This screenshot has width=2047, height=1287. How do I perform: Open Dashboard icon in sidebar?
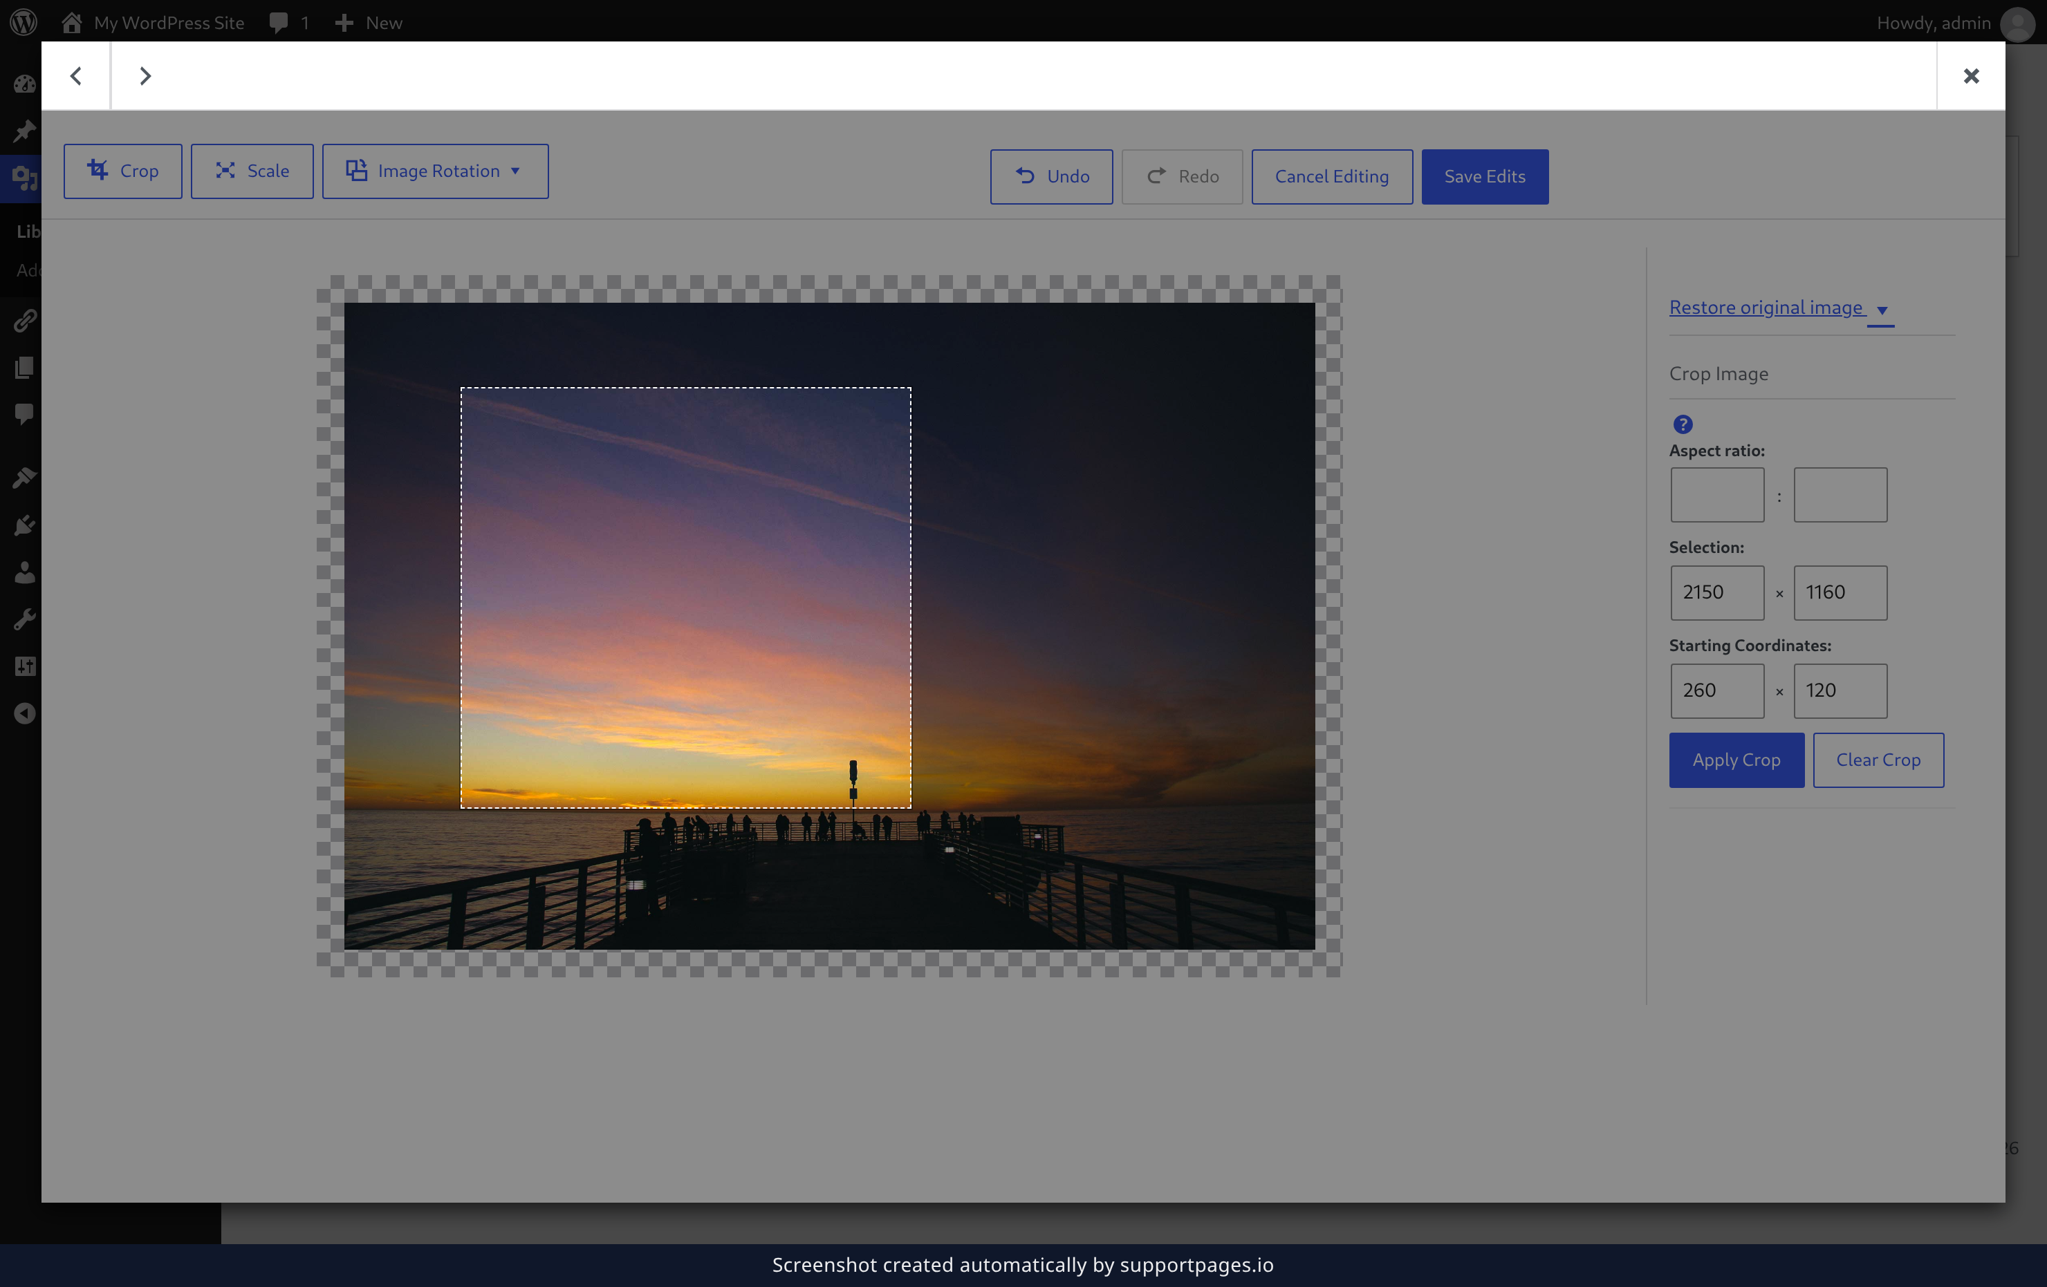coord(24,84)
